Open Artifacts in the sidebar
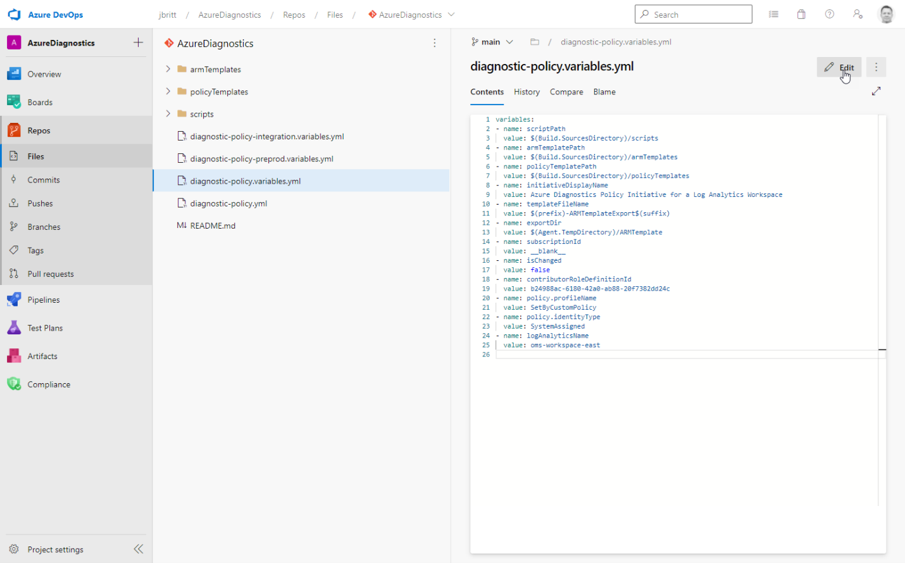Image resolution: width=905 pixels, height=563 pixels. (76, 356)
